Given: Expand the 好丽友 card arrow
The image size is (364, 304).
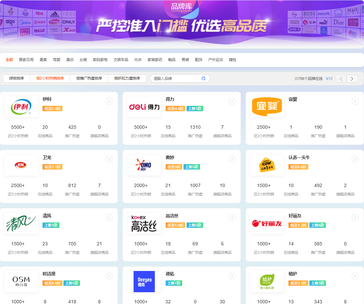Looking at the screenshot, I should tap(355, 217).
